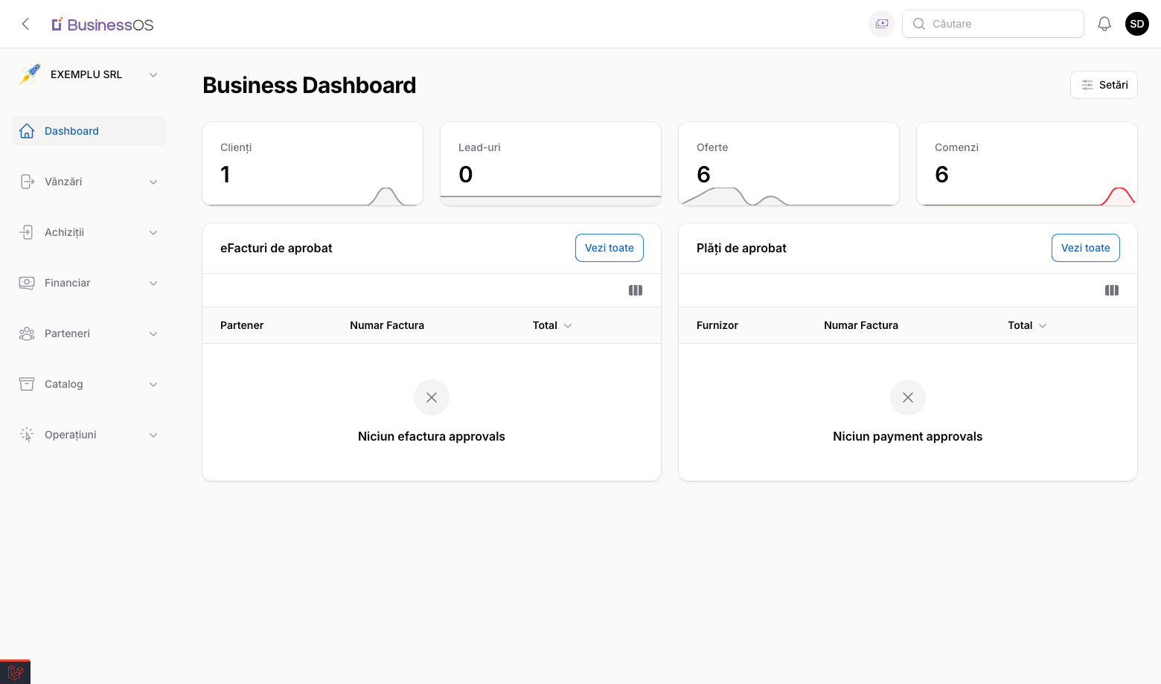Click the Vânzări sign-out style icon
Image resolution: width=1161 pixels, height=684 pixels.
click(26, 181)
